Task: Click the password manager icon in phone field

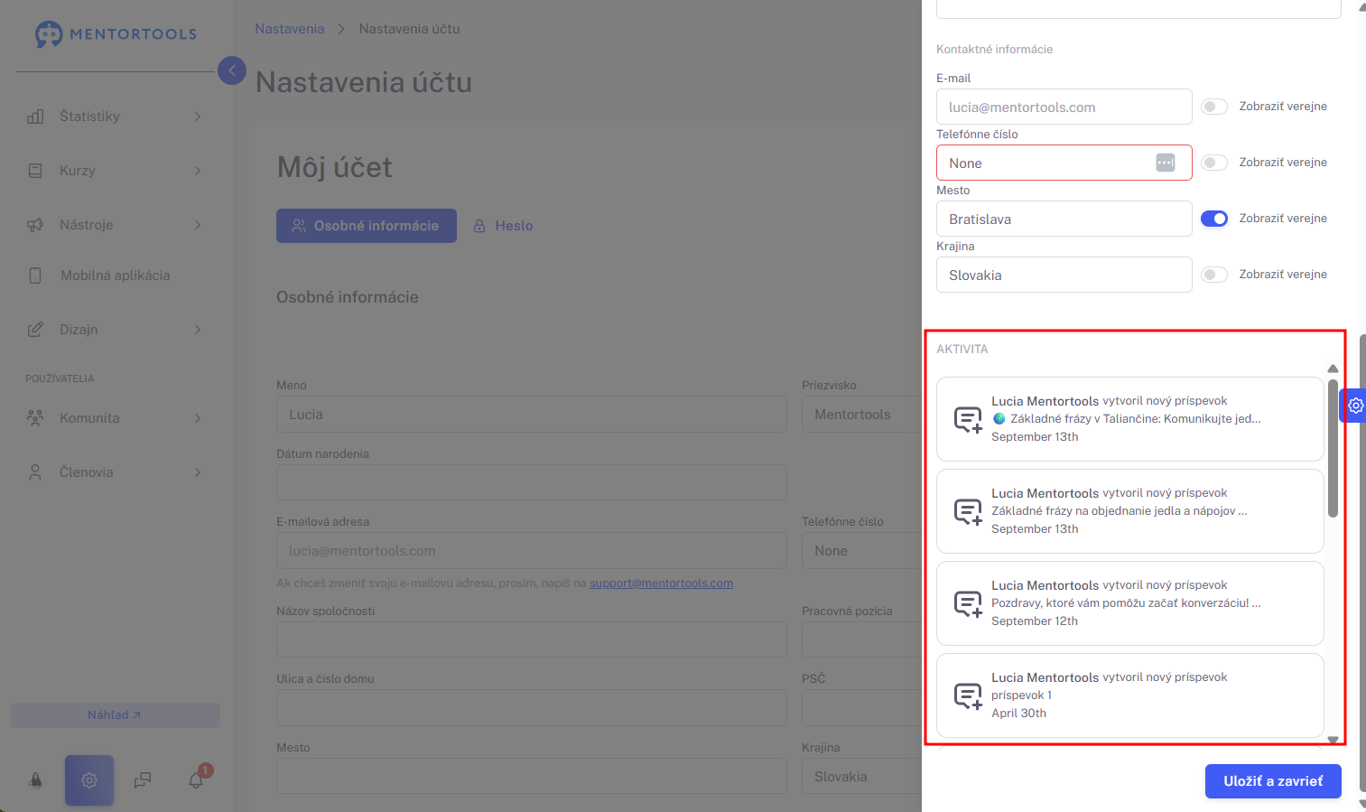Action: coord(1166,163)
